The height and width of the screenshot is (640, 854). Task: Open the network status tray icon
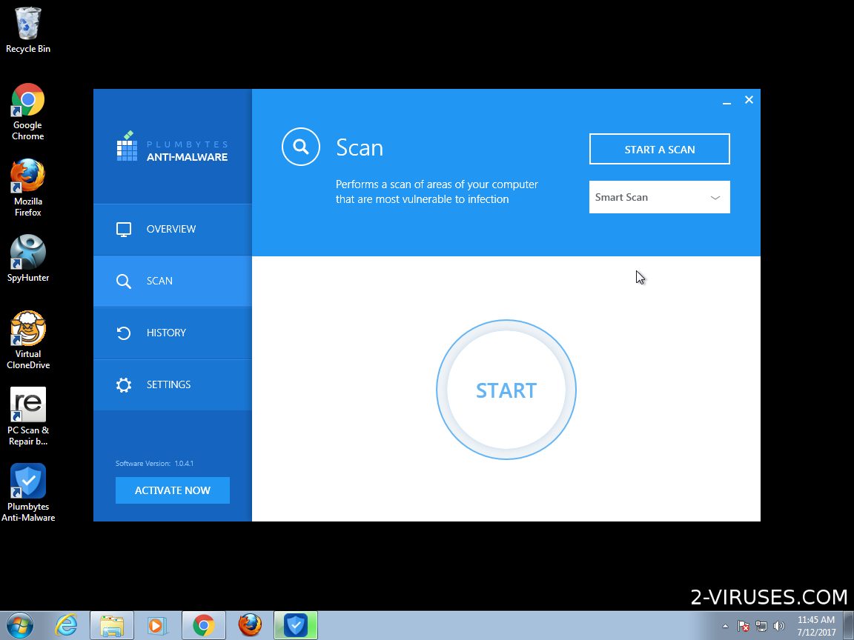(761, 626)
